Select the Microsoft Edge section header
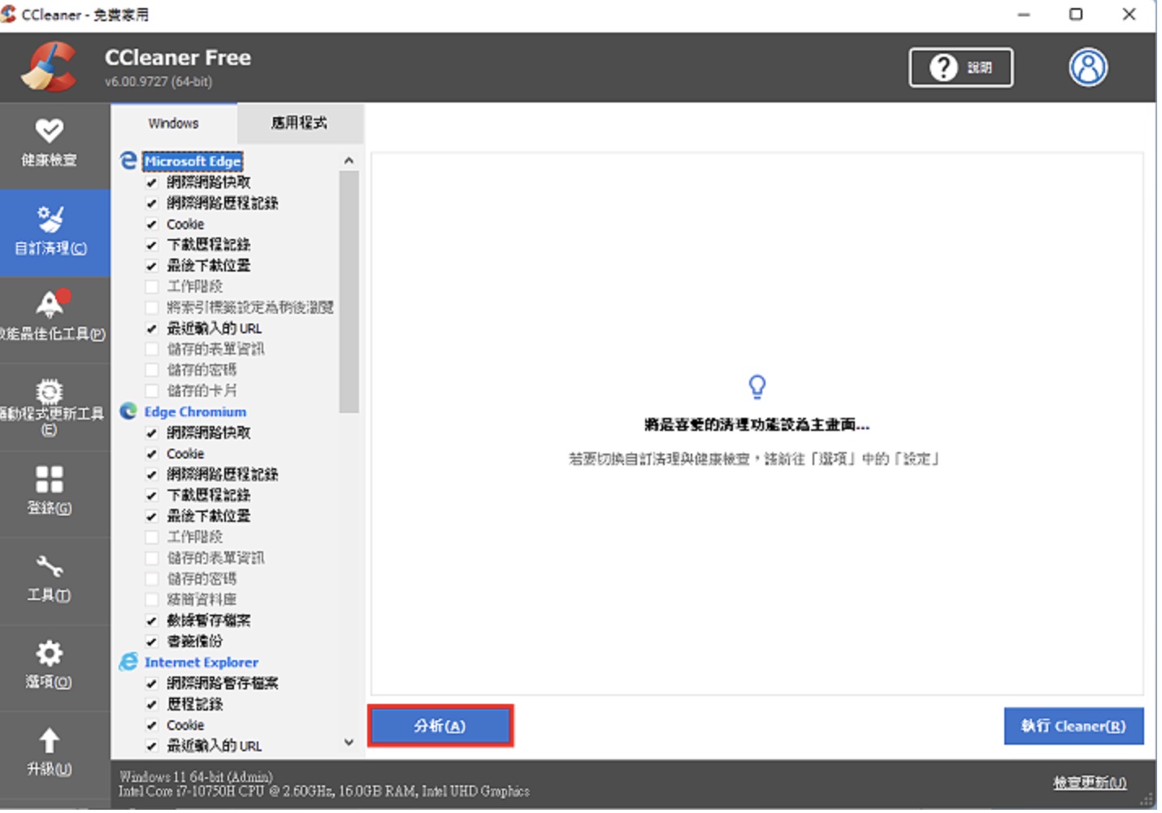1162x813 pixels. pyautogui.click(x=193, y=161)
